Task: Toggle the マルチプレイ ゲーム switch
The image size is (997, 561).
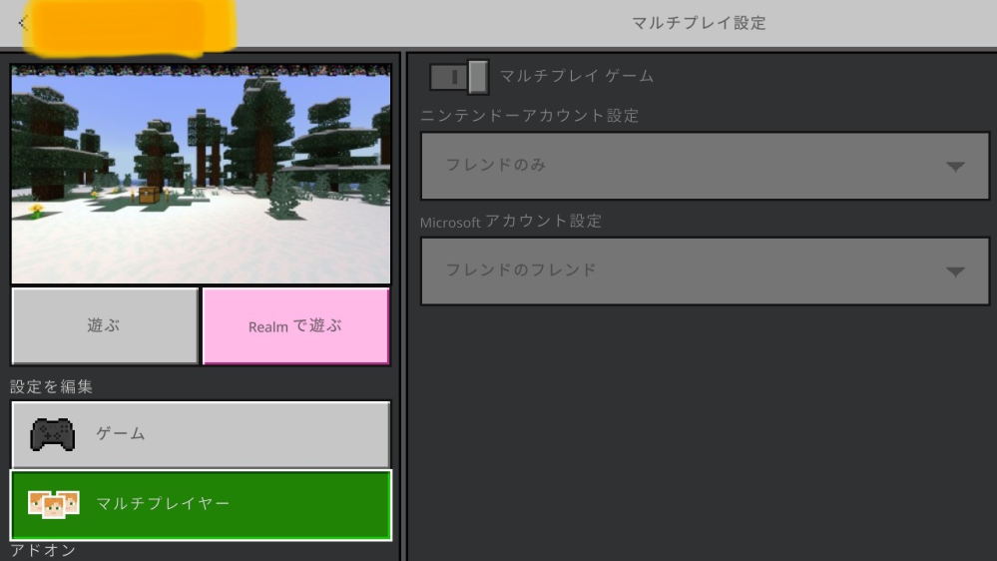Action: click(459, 77)
